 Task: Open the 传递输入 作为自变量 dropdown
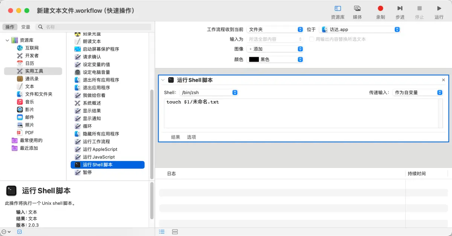pos(418,93)
